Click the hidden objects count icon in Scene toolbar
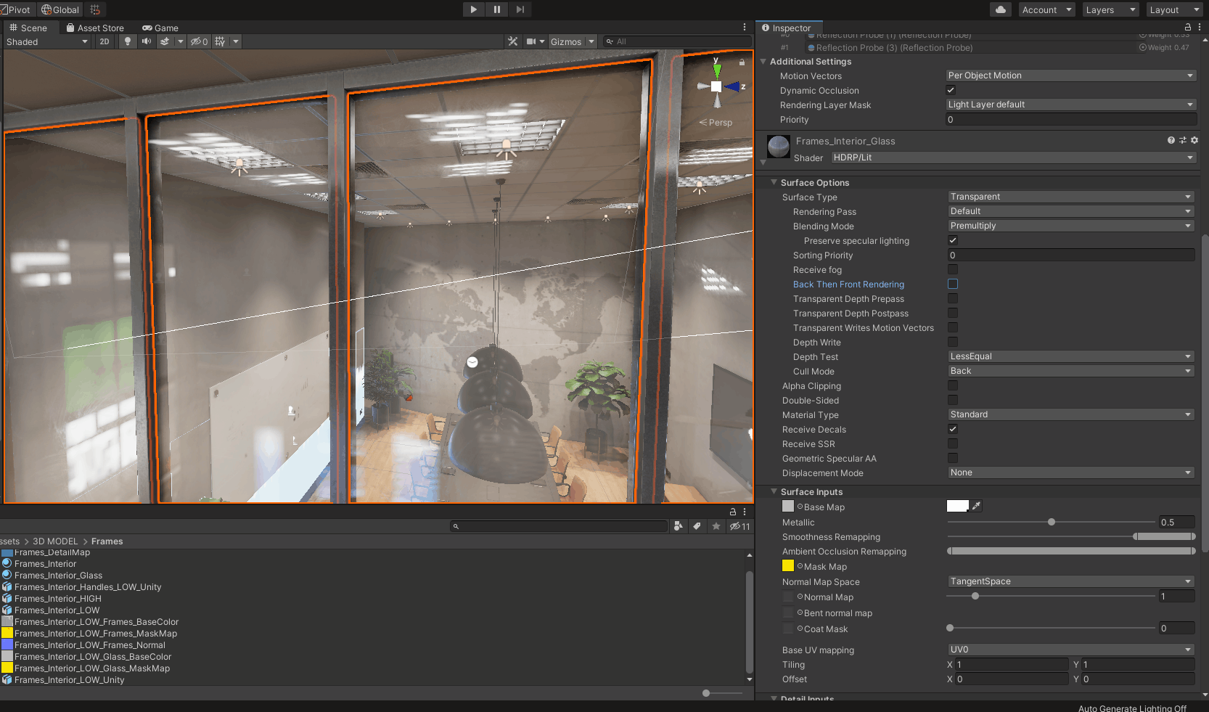The width and height of the screenshot is (1209, 712). (200, 41)
